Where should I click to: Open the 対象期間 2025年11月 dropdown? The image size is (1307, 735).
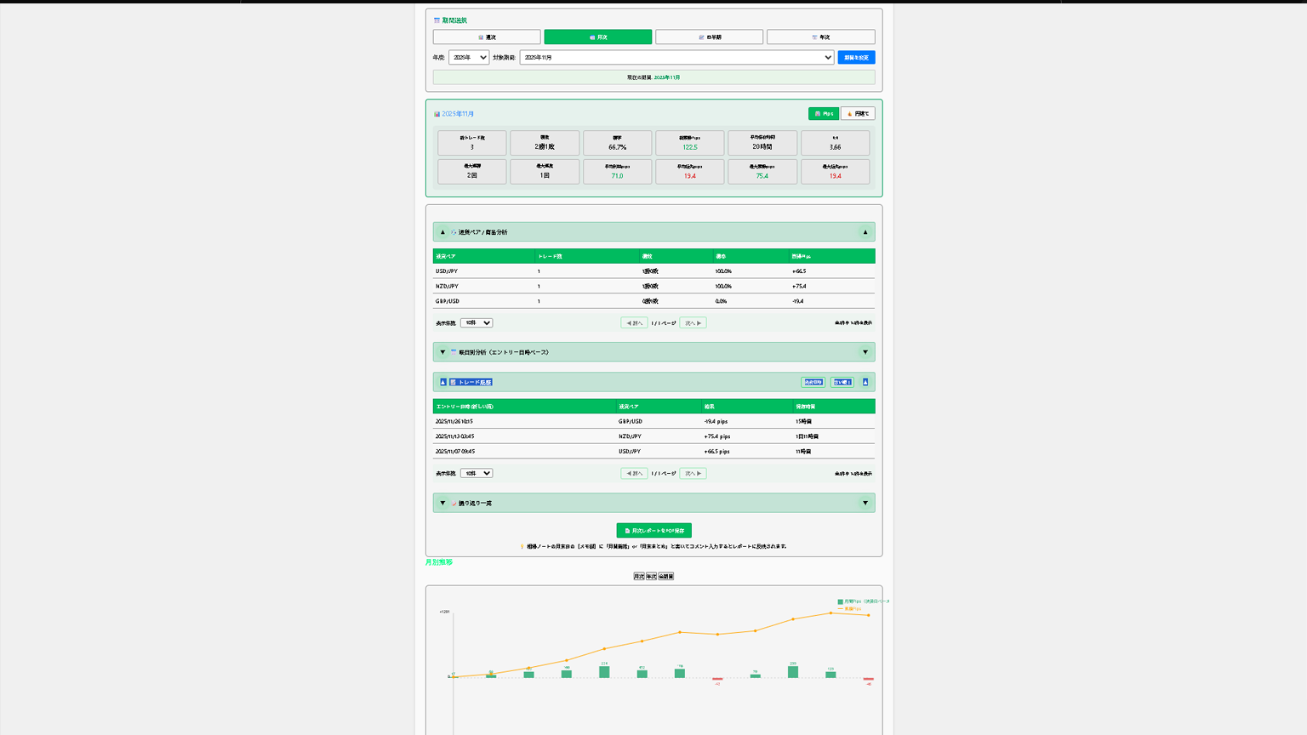(676, 58)
